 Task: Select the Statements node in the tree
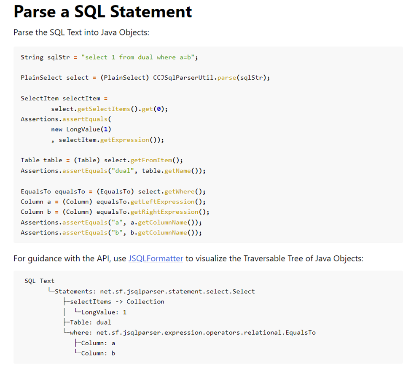[154, 291]
